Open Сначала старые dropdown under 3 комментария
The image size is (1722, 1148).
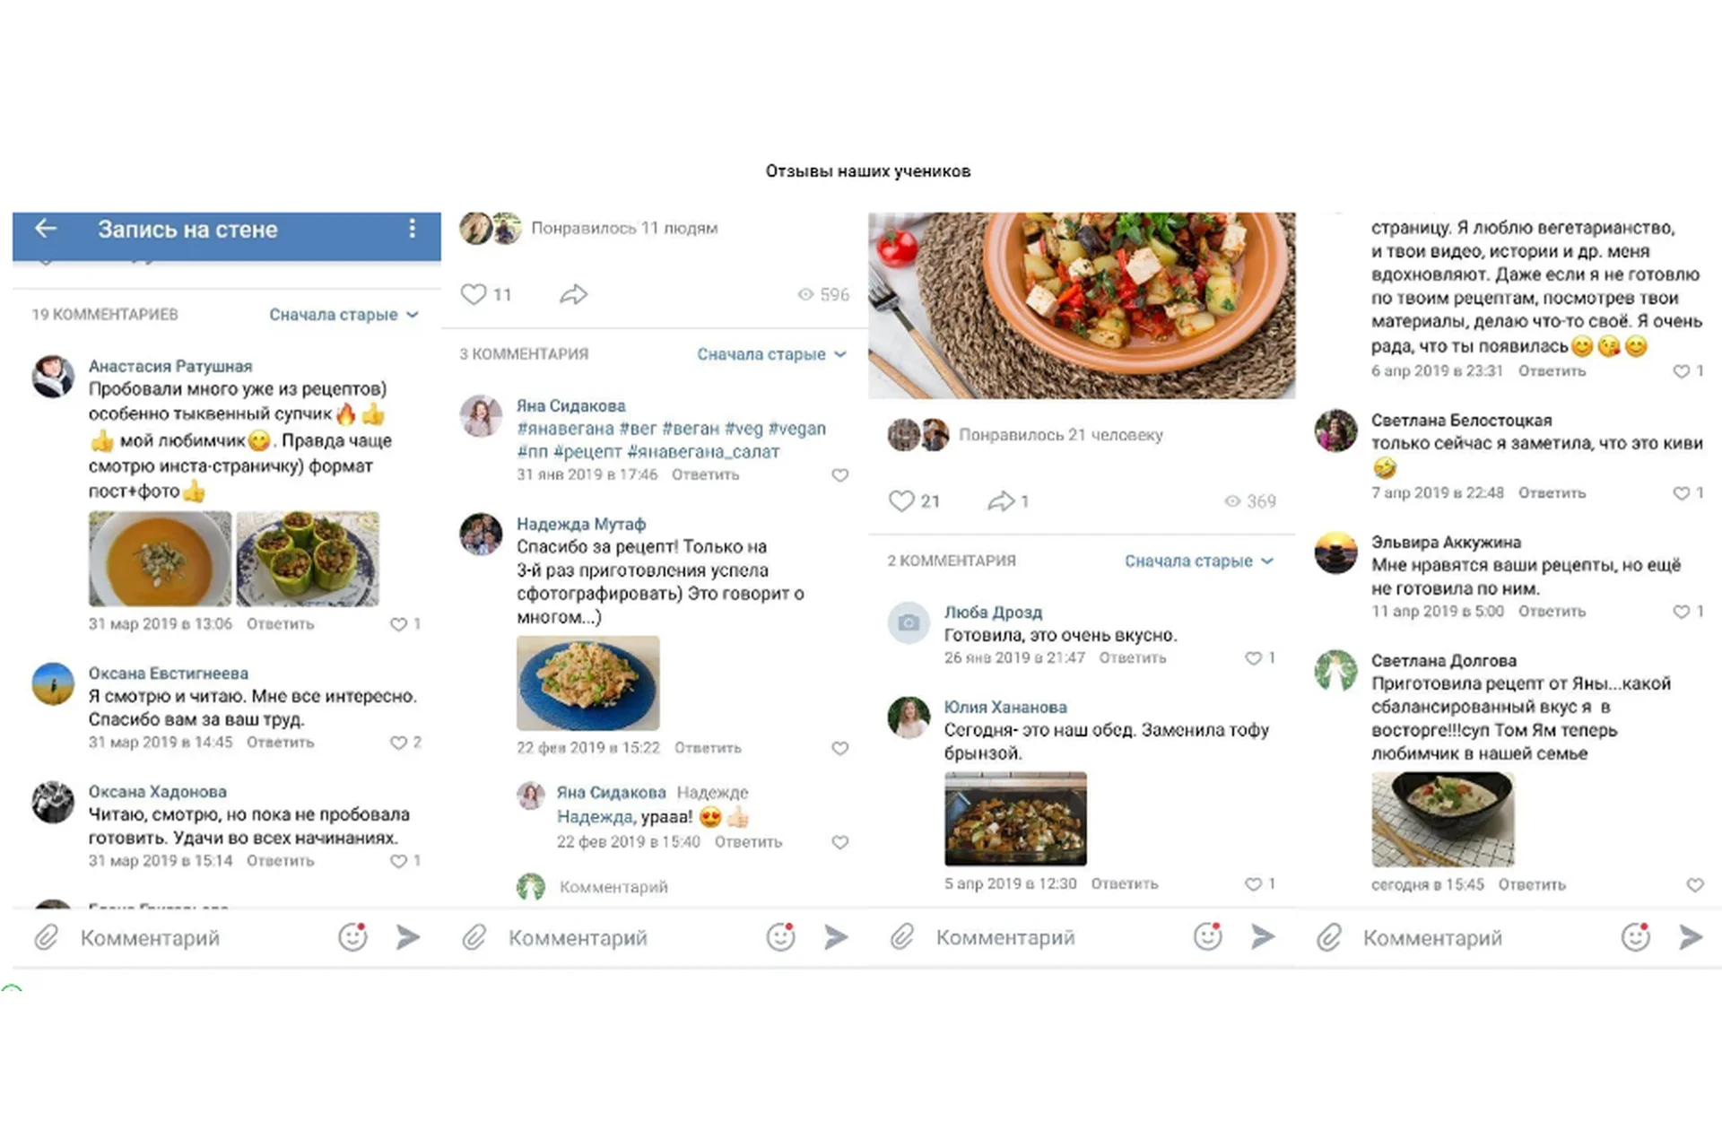(772, 354)
